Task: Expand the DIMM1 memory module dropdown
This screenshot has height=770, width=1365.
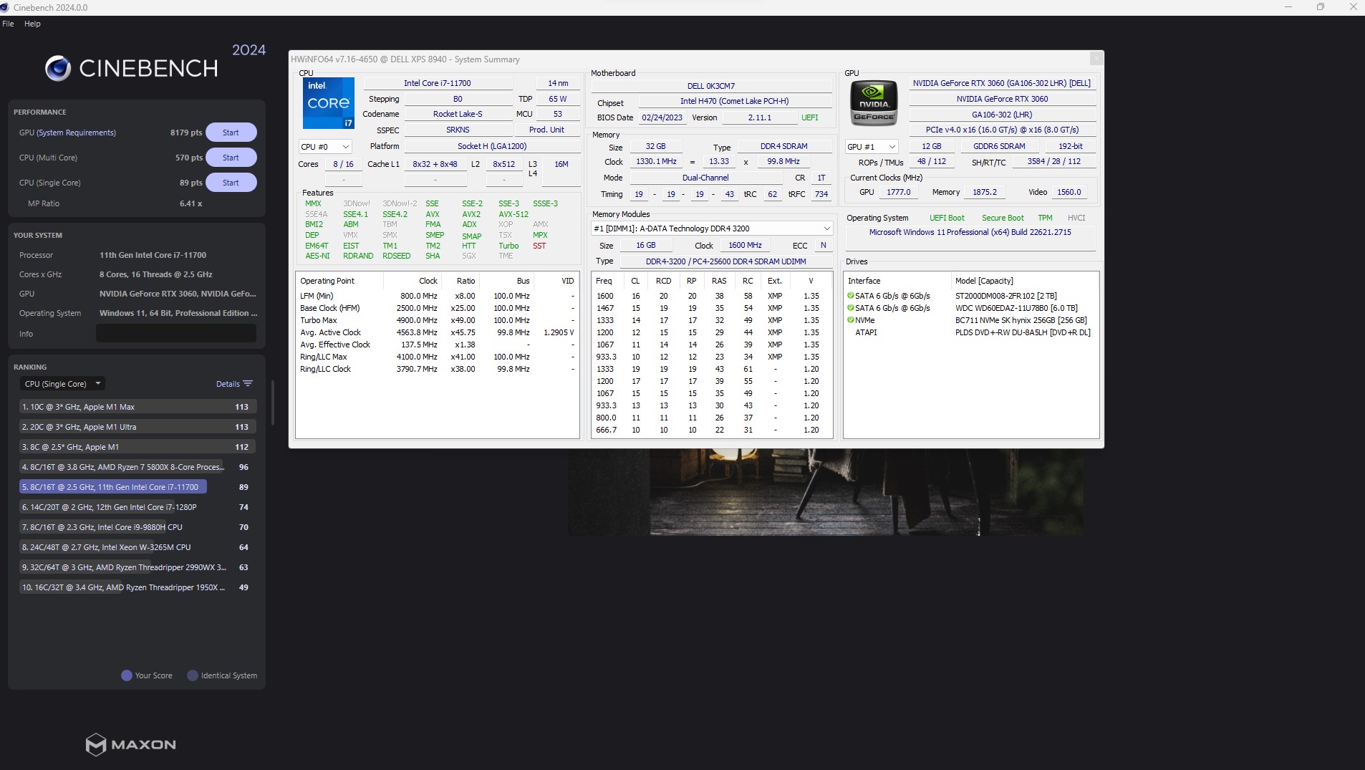Action: pos(826,228)
